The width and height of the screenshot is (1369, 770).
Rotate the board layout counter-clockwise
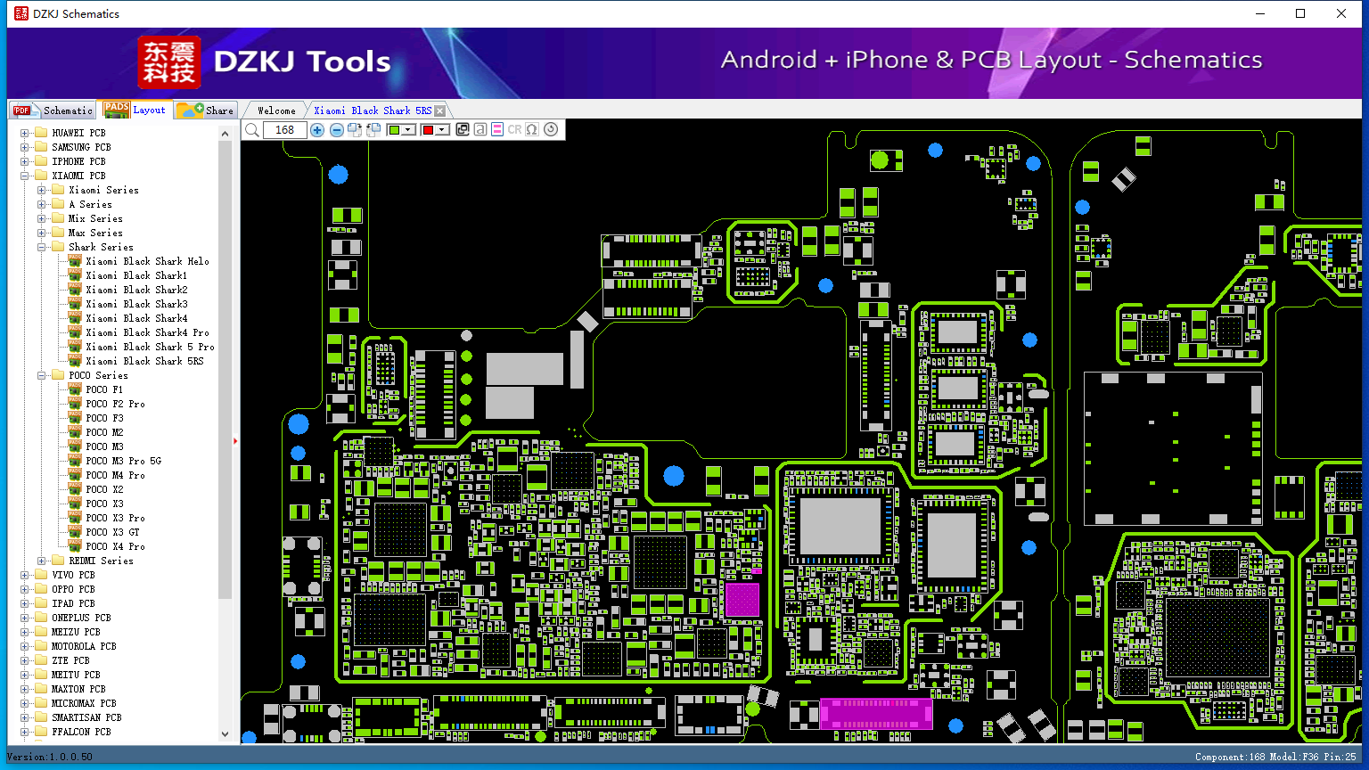click(373, 130)
